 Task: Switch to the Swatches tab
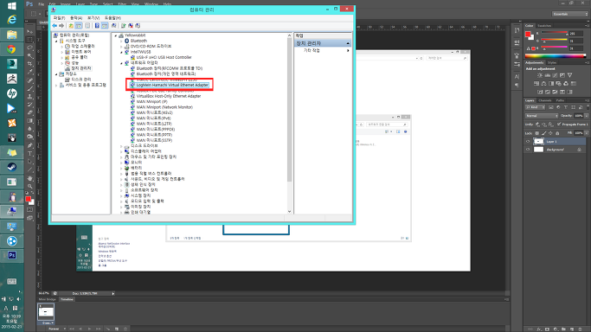[x=544, y=26]
